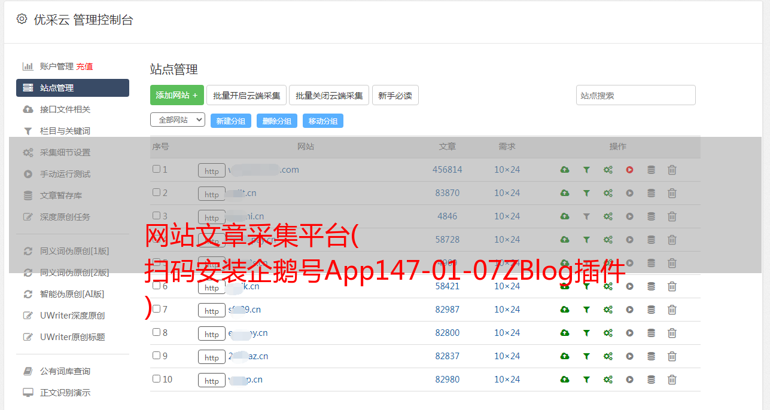Run the play icon in row 9
This screenshot has width=770, height=410.
[x=629, y=356]
